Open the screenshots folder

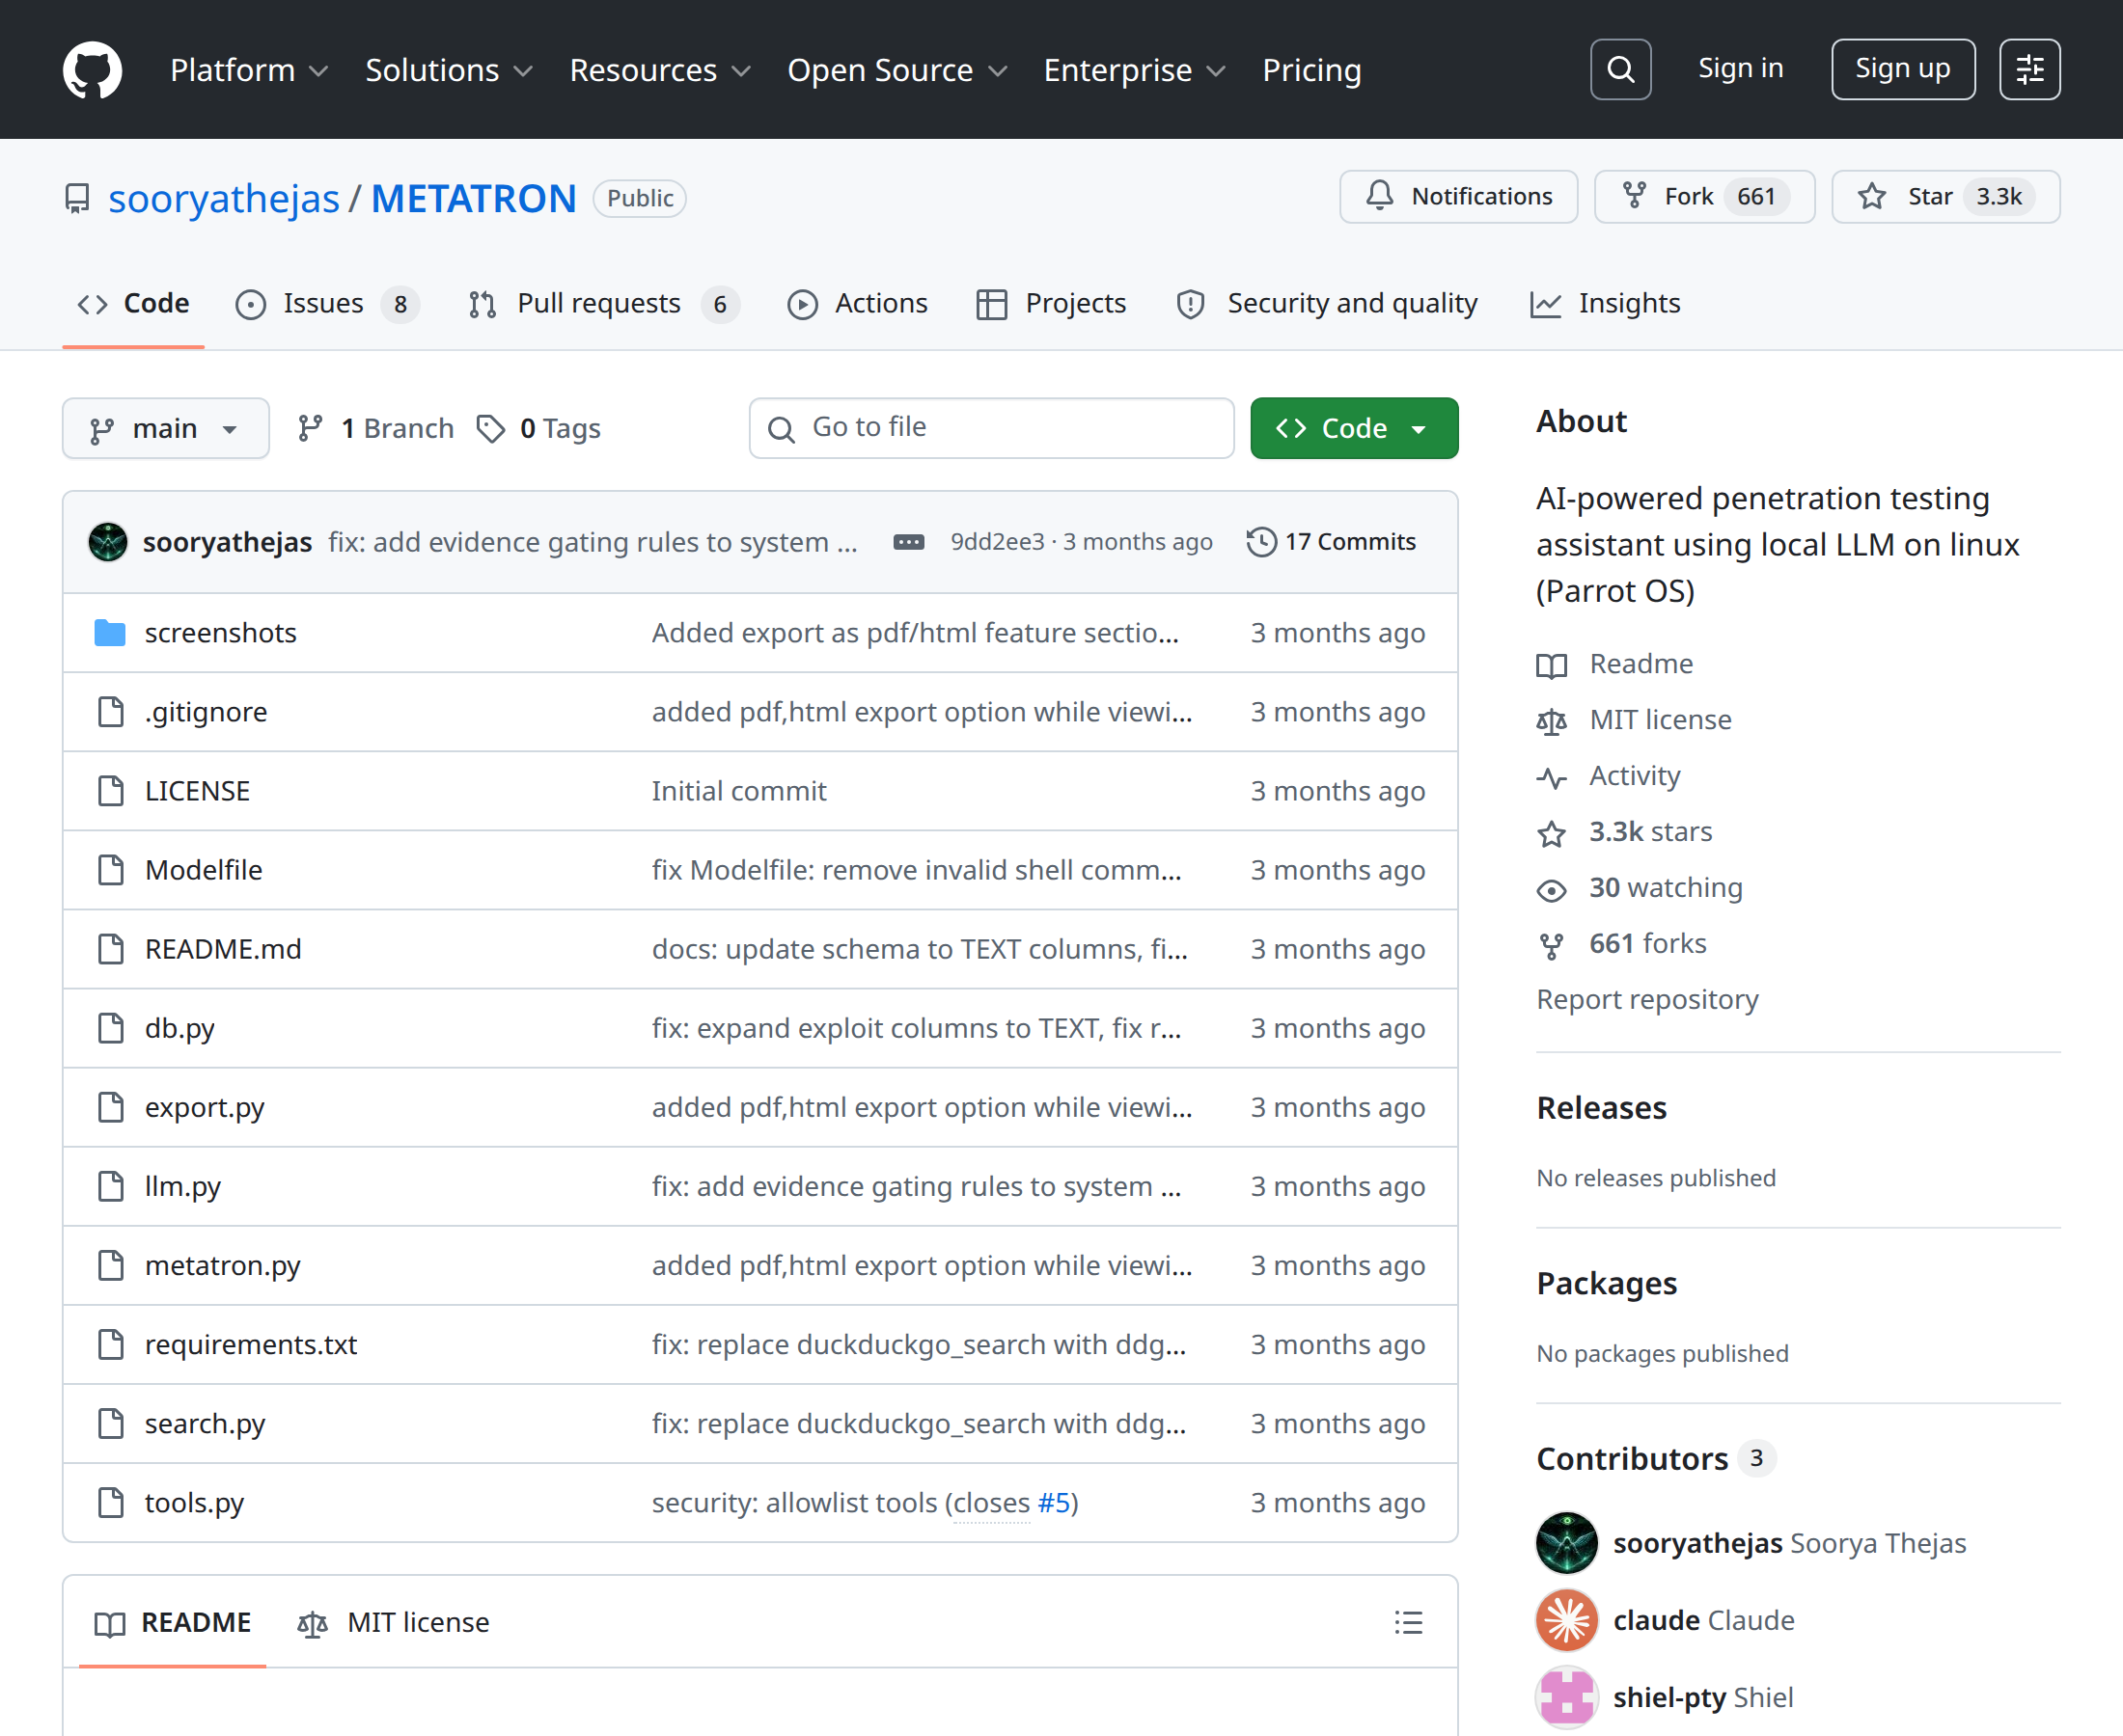coord(220,633)
